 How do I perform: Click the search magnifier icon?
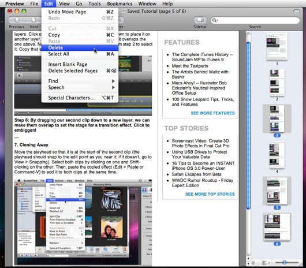pyautogui.click(x=215, y=20)
